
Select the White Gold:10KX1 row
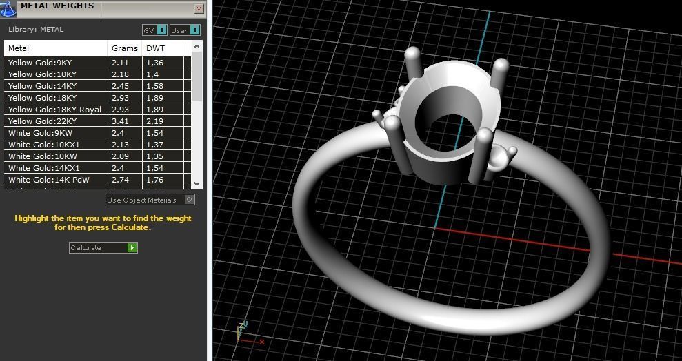click(x=97, y=145)
